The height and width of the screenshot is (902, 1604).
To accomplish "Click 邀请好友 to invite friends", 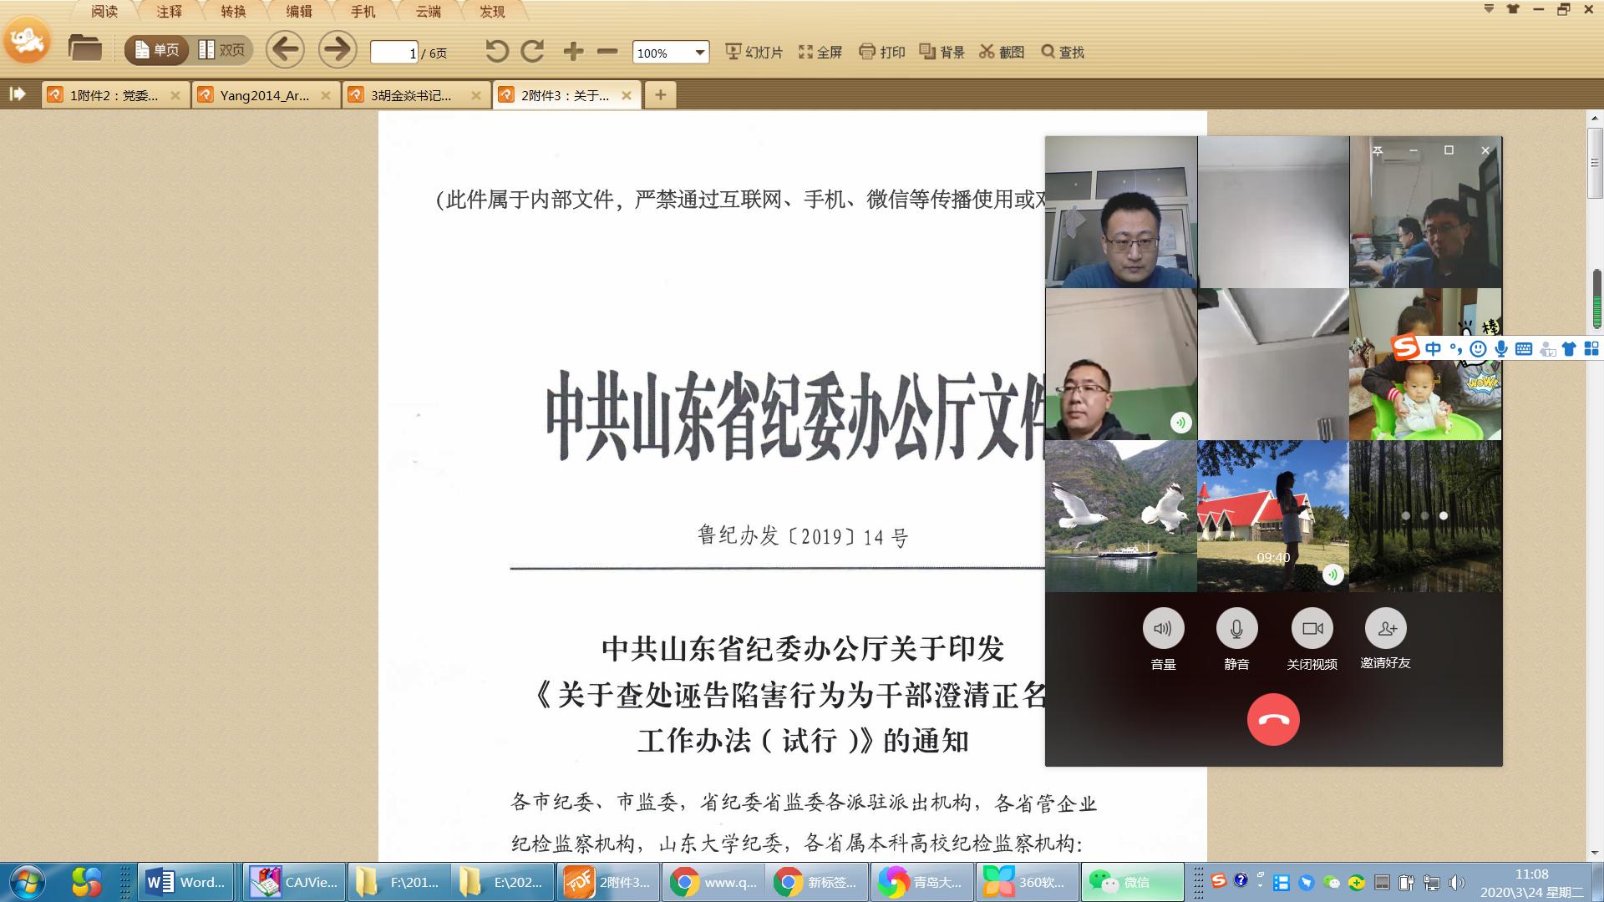I will pos(1385,630).
